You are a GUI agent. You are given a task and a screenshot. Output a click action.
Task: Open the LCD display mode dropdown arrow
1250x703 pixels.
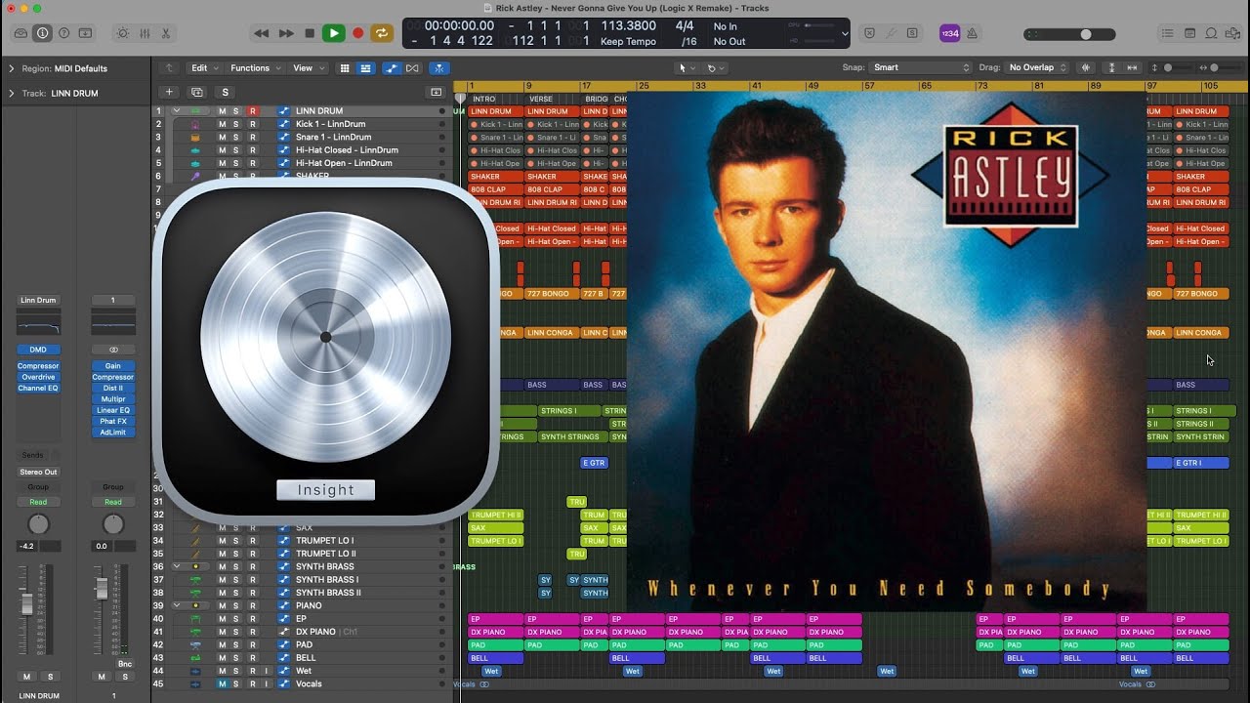click(845, 33)
